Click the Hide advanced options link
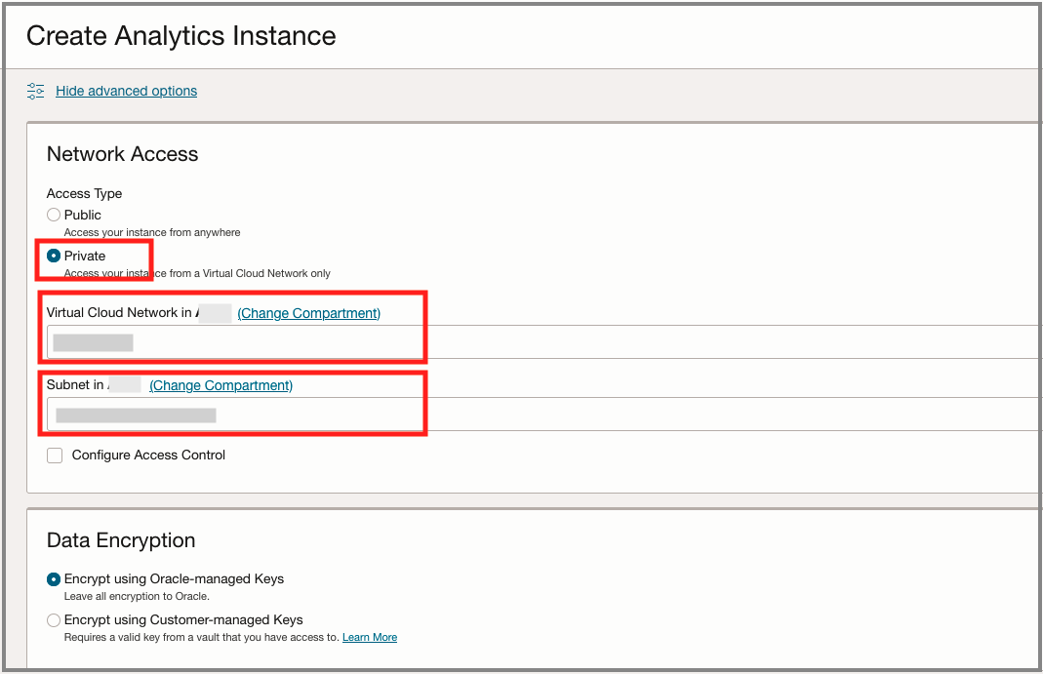1043x674 pixels. (x=126, y=91)
